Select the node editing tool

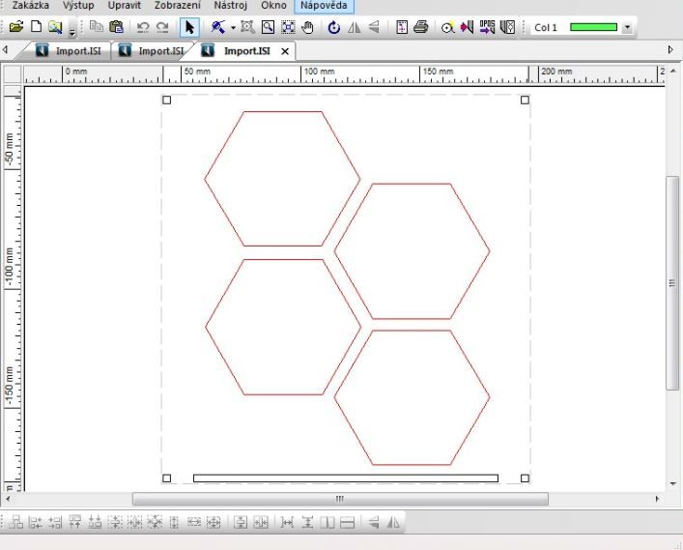tap(217, 27)
